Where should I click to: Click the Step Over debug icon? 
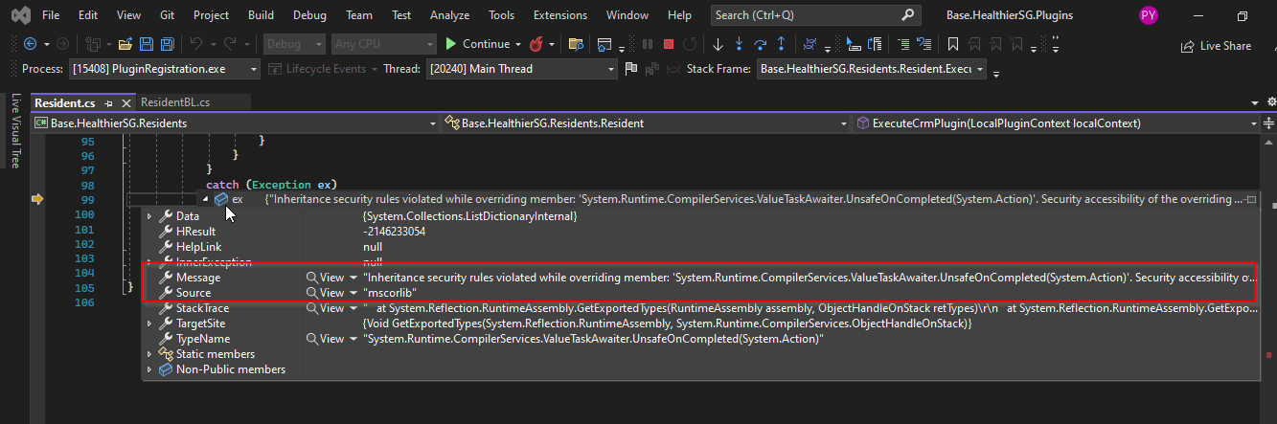[x=761, y=44]
